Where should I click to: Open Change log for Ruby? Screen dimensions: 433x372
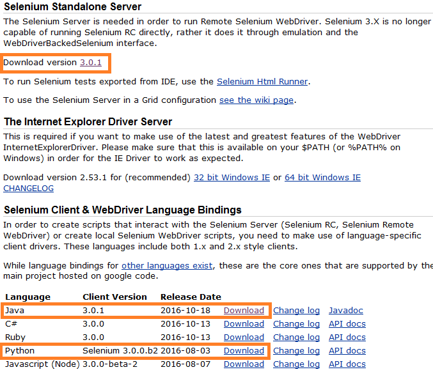click(296, 337)
